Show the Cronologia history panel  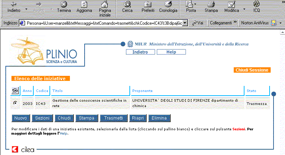coord(168,4)
